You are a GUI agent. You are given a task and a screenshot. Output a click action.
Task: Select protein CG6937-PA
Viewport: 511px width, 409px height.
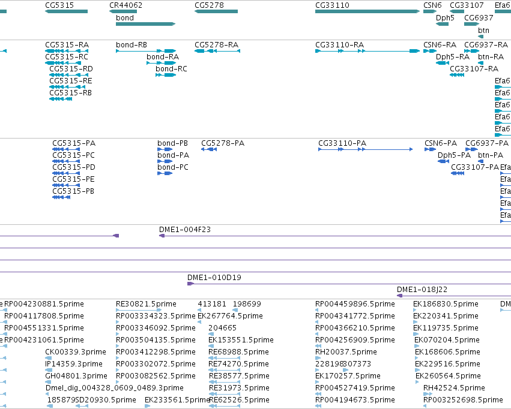pyautogui.click(x=471, y=149)
